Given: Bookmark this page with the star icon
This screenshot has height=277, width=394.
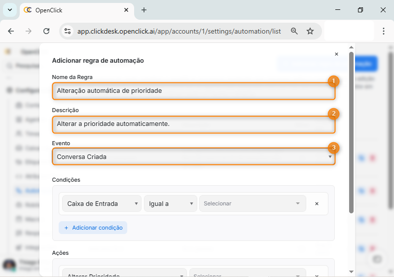Looking at the screenshot, I should click(x=310, y=31).
